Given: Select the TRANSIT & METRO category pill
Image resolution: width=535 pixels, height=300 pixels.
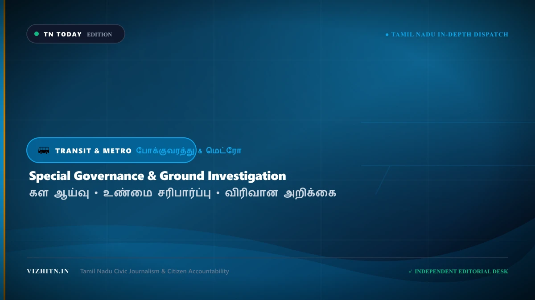Looking at the screenshot, I should pos(111,150).
